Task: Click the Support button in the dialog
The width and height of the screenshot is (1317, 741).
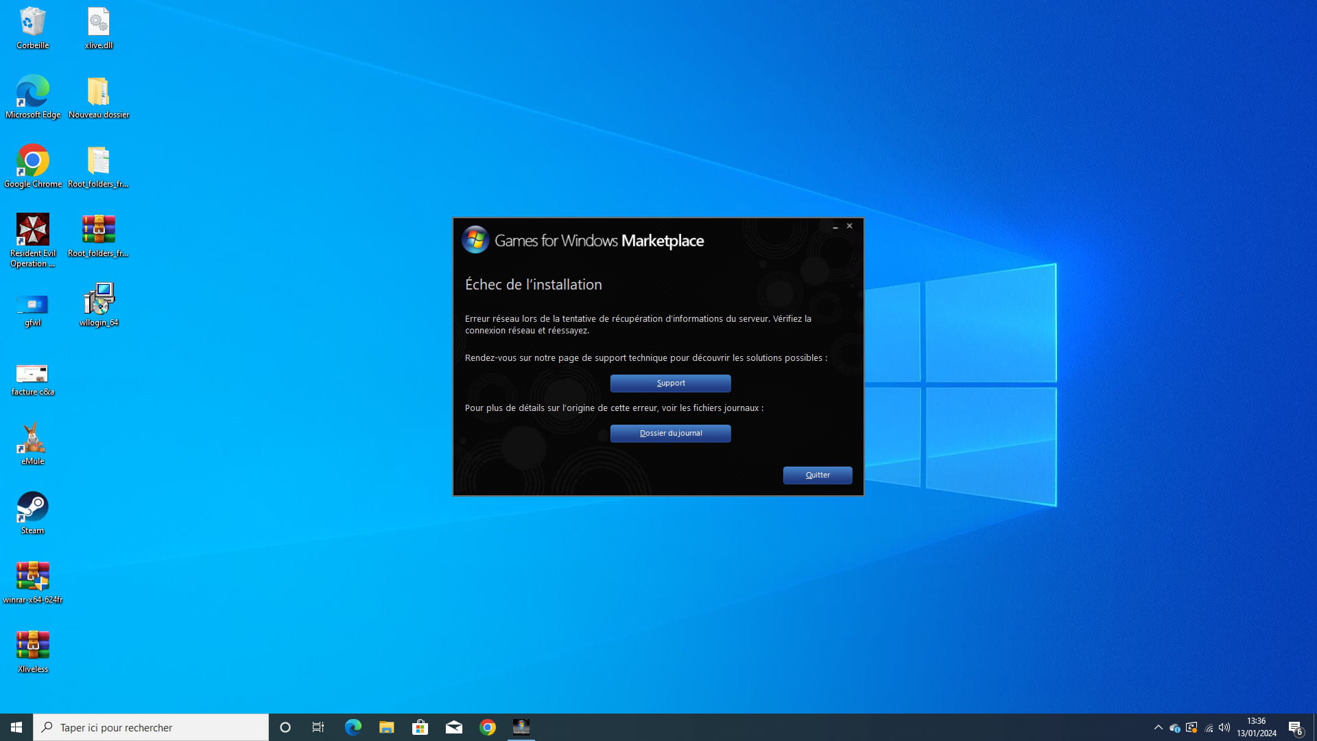Action: click(670, 383)
